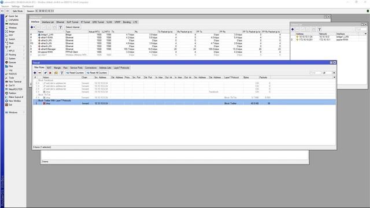Add new address in Address List window
The width and height of the screenshot is (370, 208).
(293, 29)
